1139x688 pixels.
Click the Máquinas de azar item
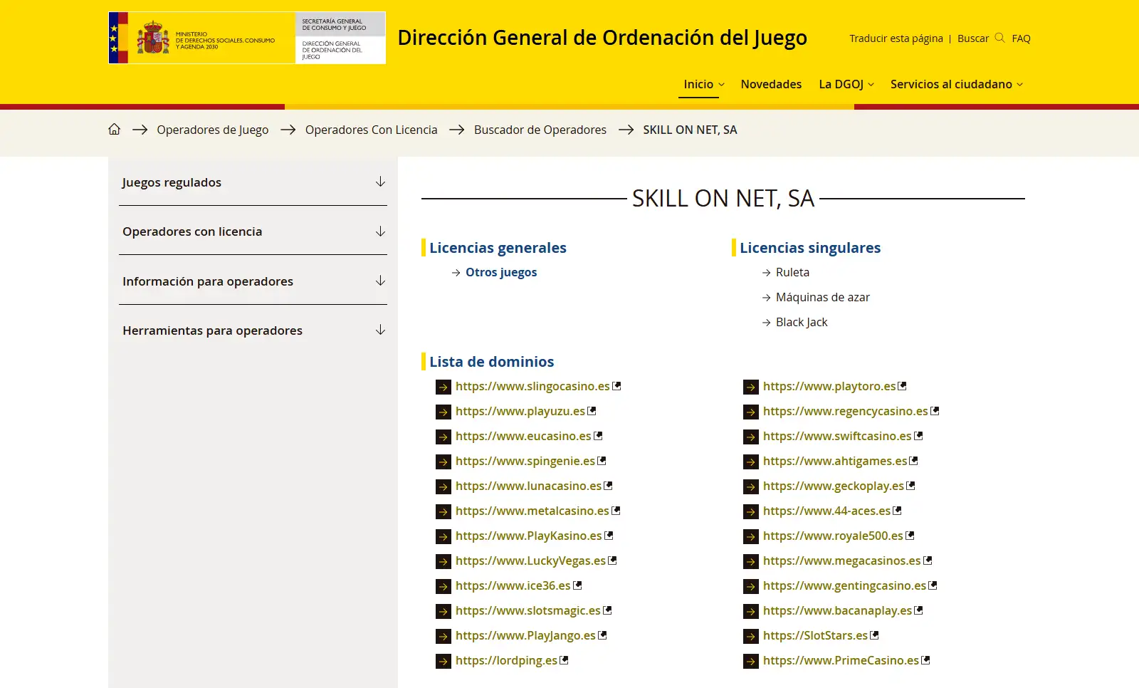pyautogui.click(x=823, y=297)
